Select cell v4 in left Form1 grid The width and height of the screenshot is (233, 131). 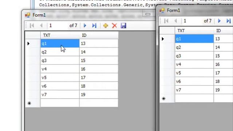click(60, 69)
